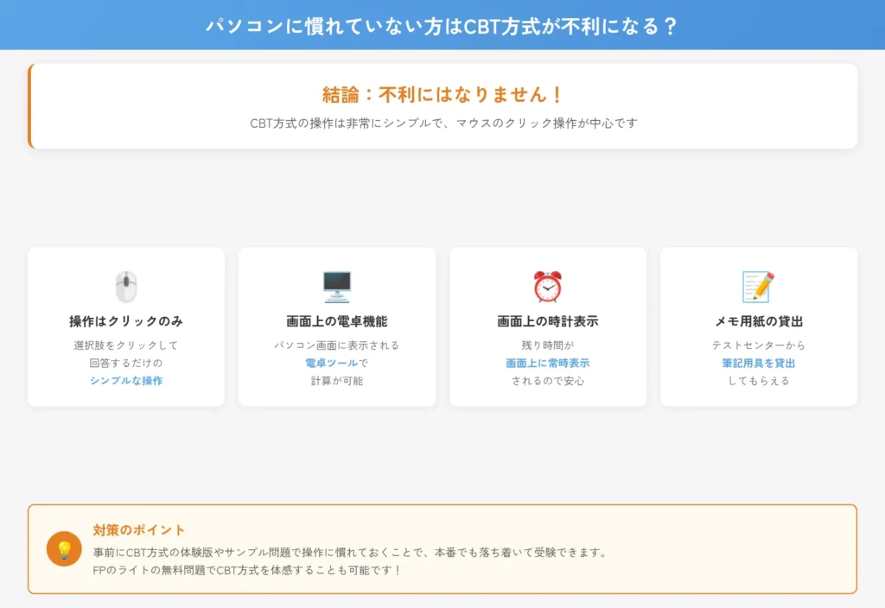885x608 pixels.
Task: Click the 画面上に常時表示 link
Action: 547,363
